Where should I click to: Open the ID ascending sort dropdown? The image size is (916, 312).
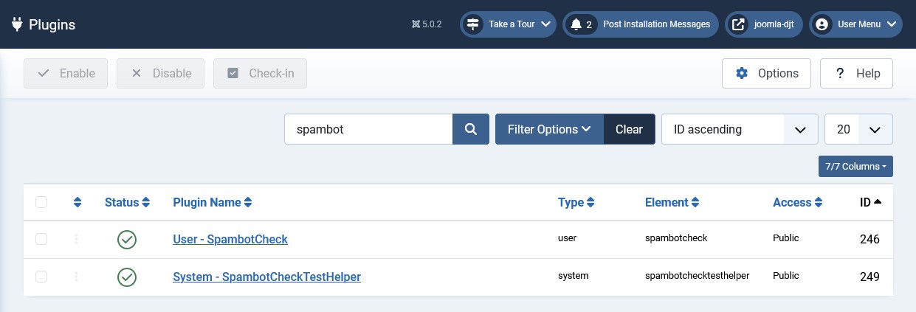[x=740, y=129]
